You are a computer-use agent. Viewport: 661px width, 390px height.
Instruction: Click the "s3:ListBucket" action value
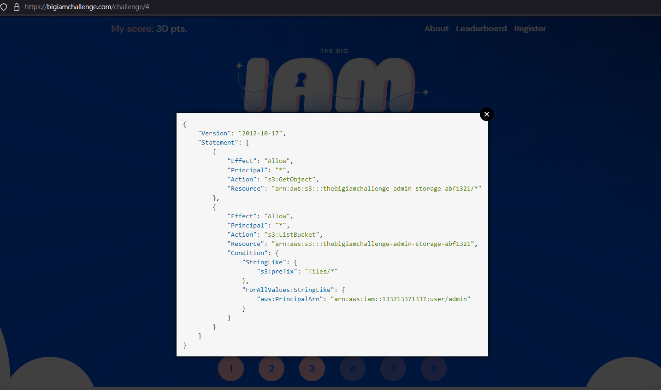click(292, 235)
